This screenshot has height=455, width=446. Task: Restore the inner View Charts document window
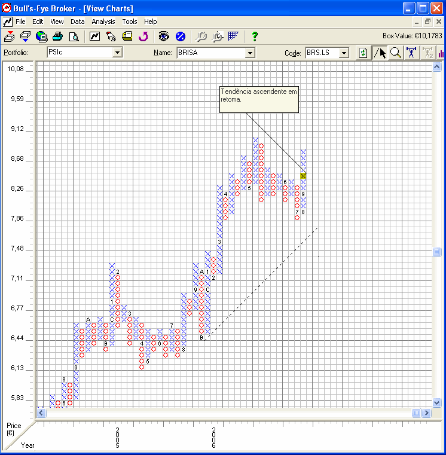[427, 22]
